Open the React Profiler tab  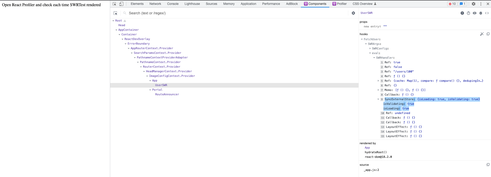click(x=340, y=4)
